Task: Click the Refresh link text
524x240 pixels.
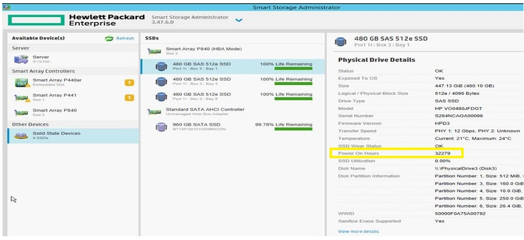Action: coord(125,38)
